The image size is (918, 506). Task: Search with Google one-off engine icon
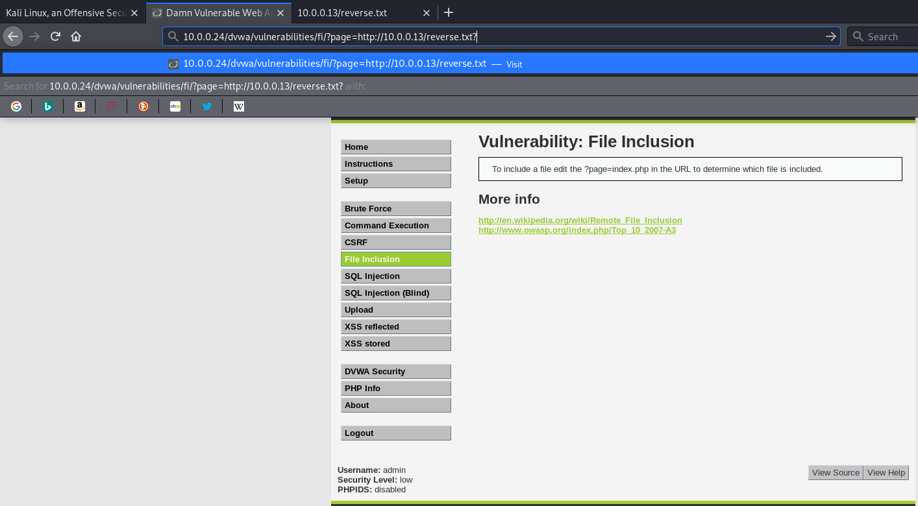16,106
